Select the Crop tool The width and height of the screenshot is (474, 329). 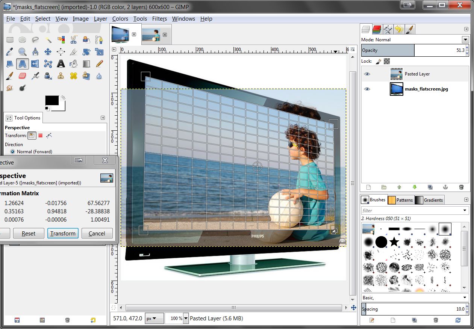(74, 52)
